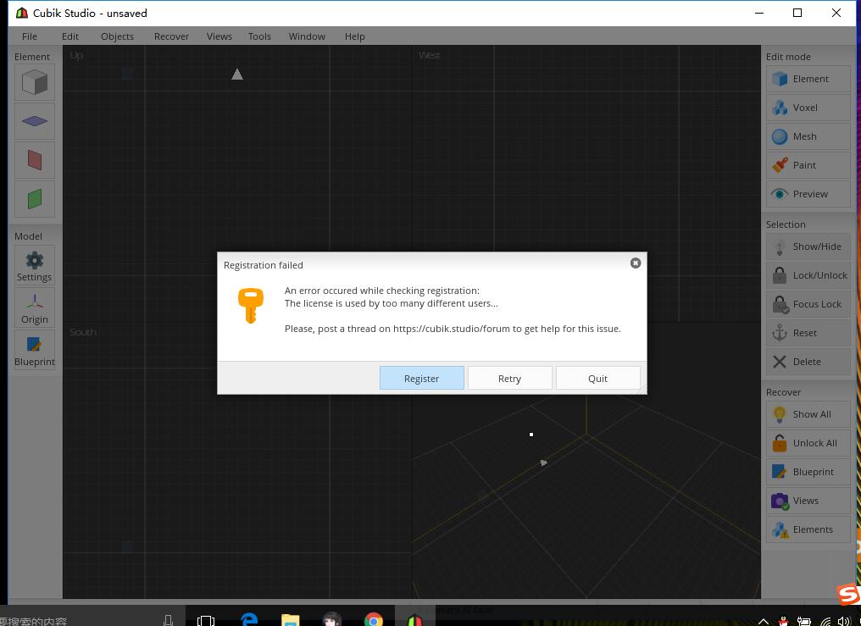
Task: Click the cubik.studio/forum URL text
Action: coord(452,330)
